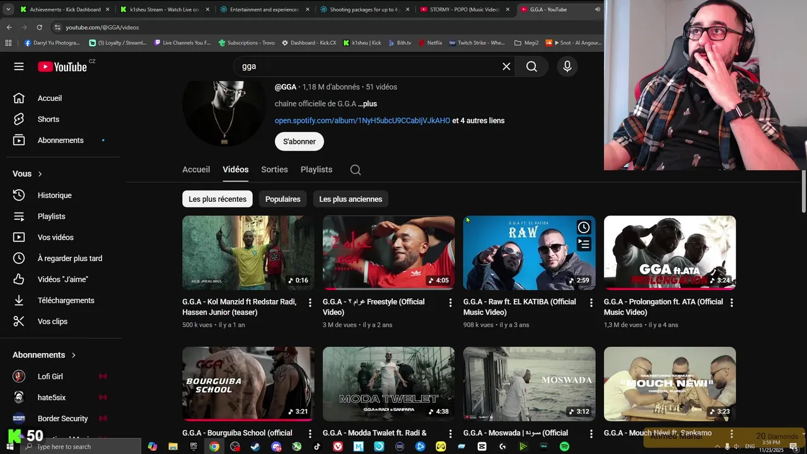Click the S'abonner button
807x454 pixels.
tap(299, 142)
